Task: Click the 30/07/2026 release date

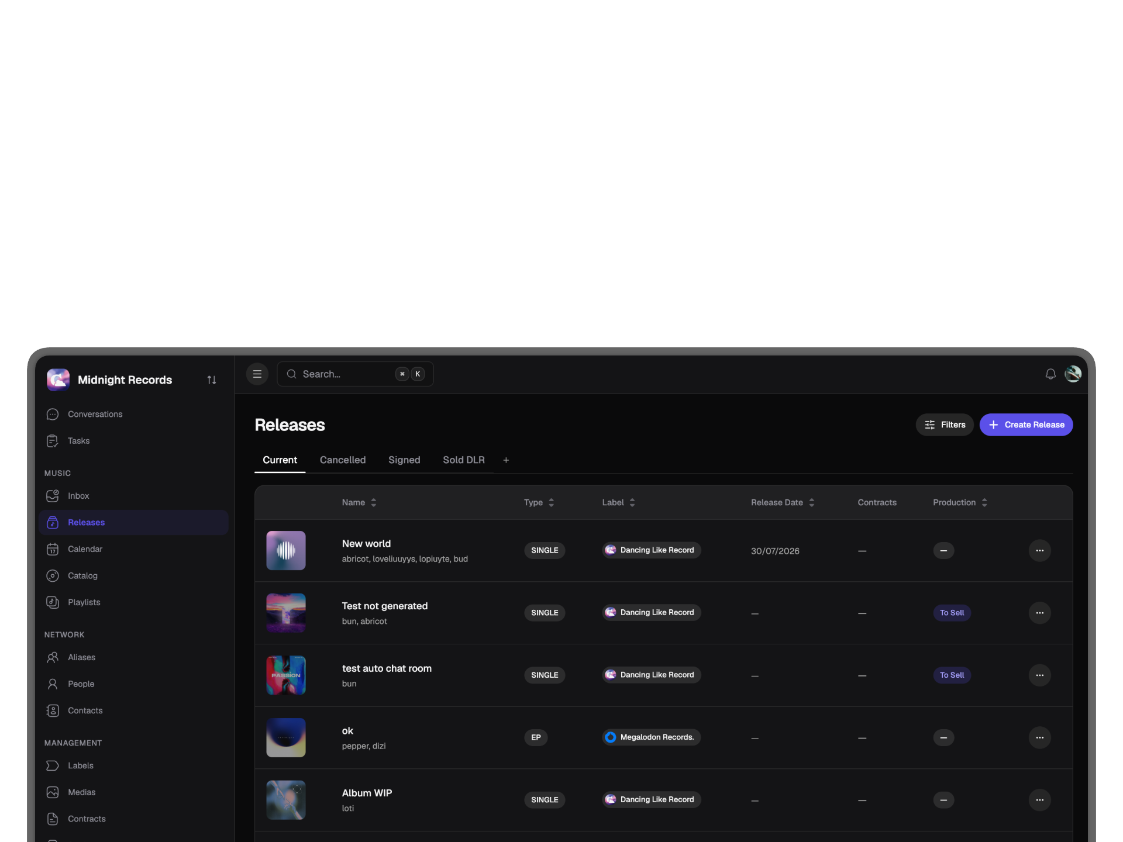Action: click(x=775, y=551)
